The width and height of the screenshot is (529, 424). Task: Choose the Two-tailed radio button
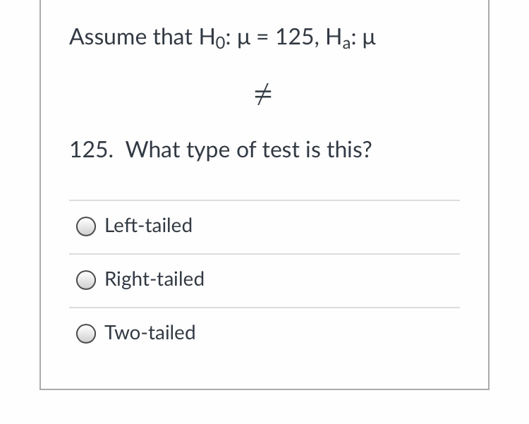[87, 334]
